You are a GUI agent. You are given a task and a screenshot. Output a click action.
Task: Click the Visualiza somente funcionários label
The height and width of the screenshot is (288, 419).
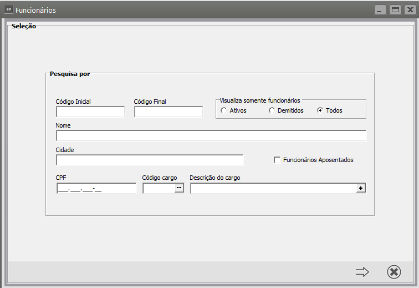click(x=260, y=100)
